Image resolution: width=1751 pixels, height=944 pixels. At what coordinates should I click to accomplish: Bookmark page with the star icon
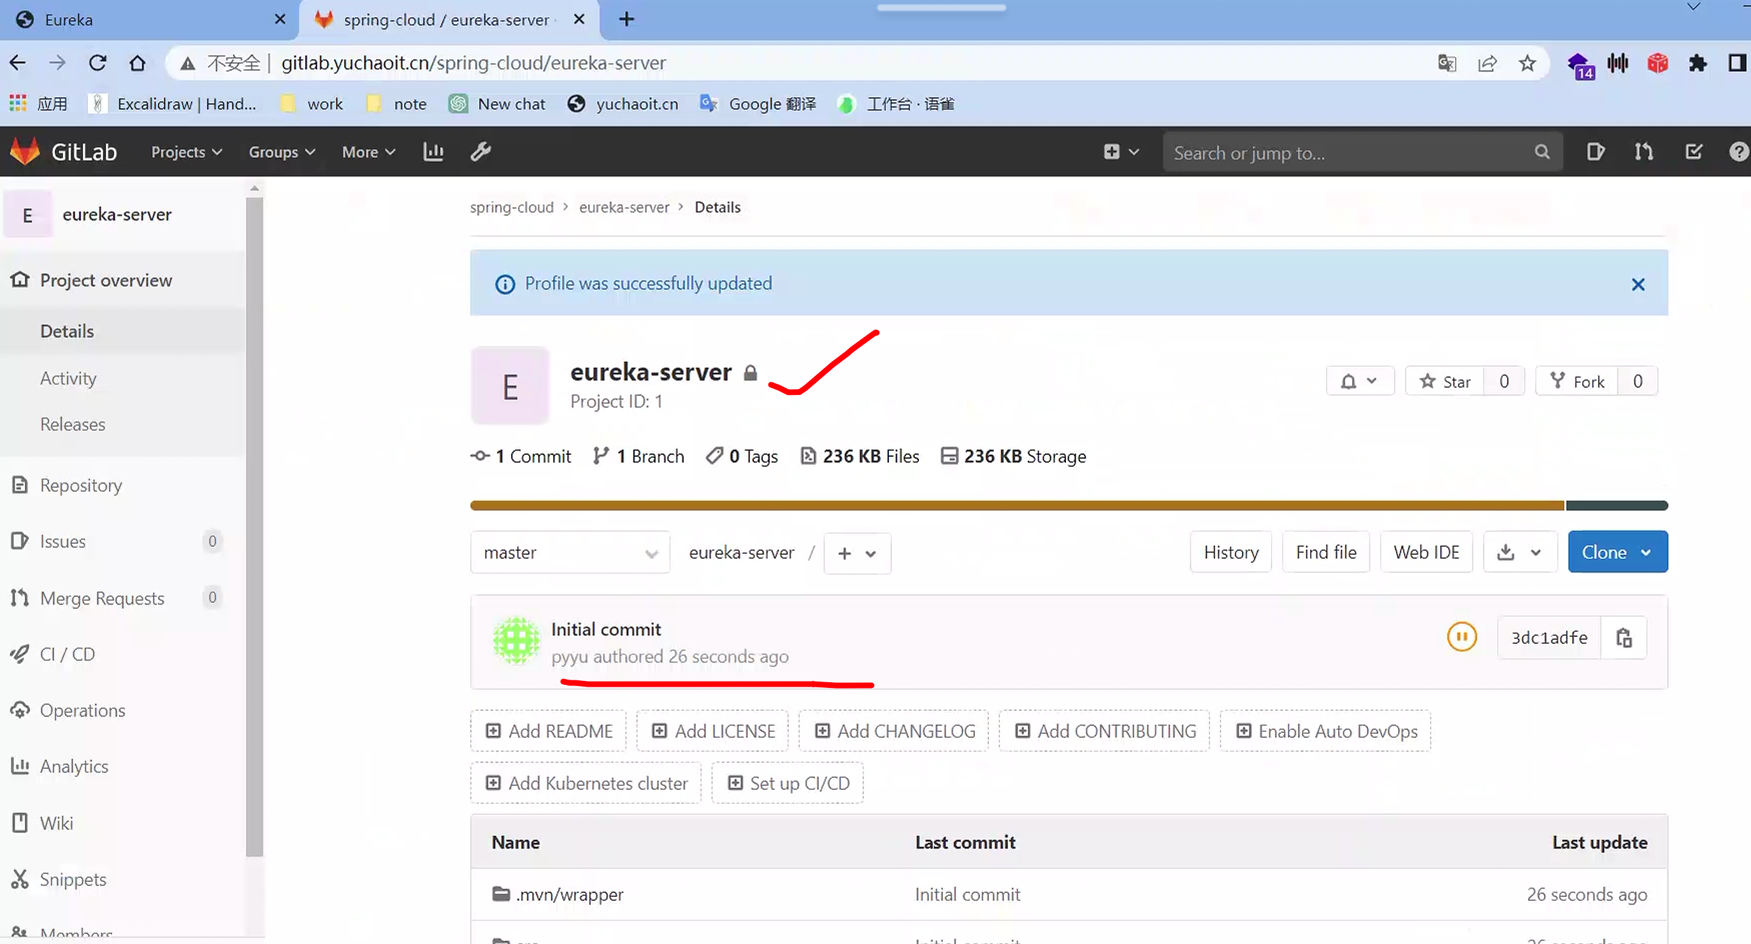pos(1527,63)
